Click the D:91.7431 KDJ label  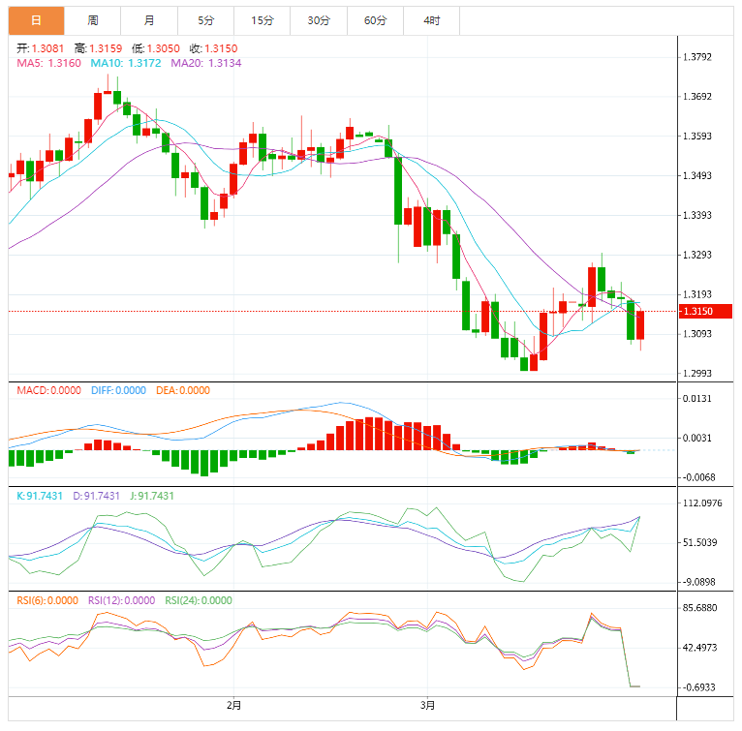(x=96, y=496)
